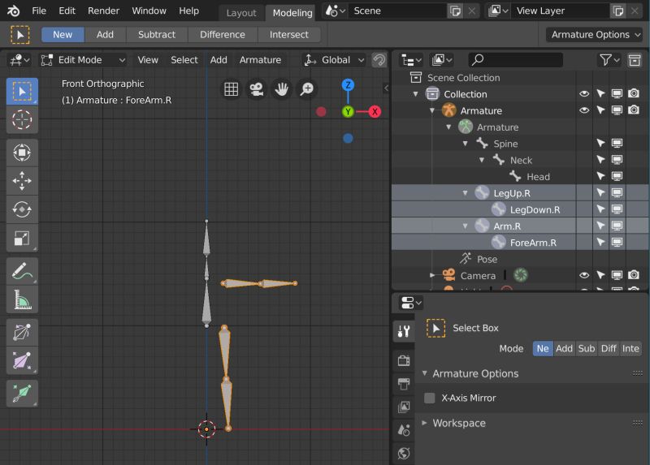Screen dimensions: 650x465
Task: Select the Arm.R bone in outliner
Action: (x=507, y=226)
